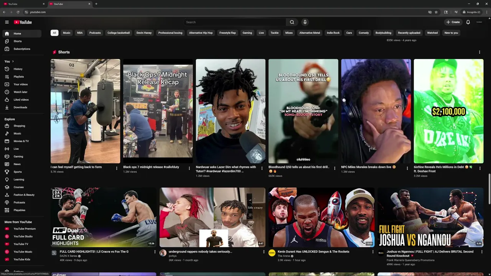Open options for Bloodhound Q50 short
This screenshot has width=491, height=276.
pyautogui.click(x=334, y=168)
